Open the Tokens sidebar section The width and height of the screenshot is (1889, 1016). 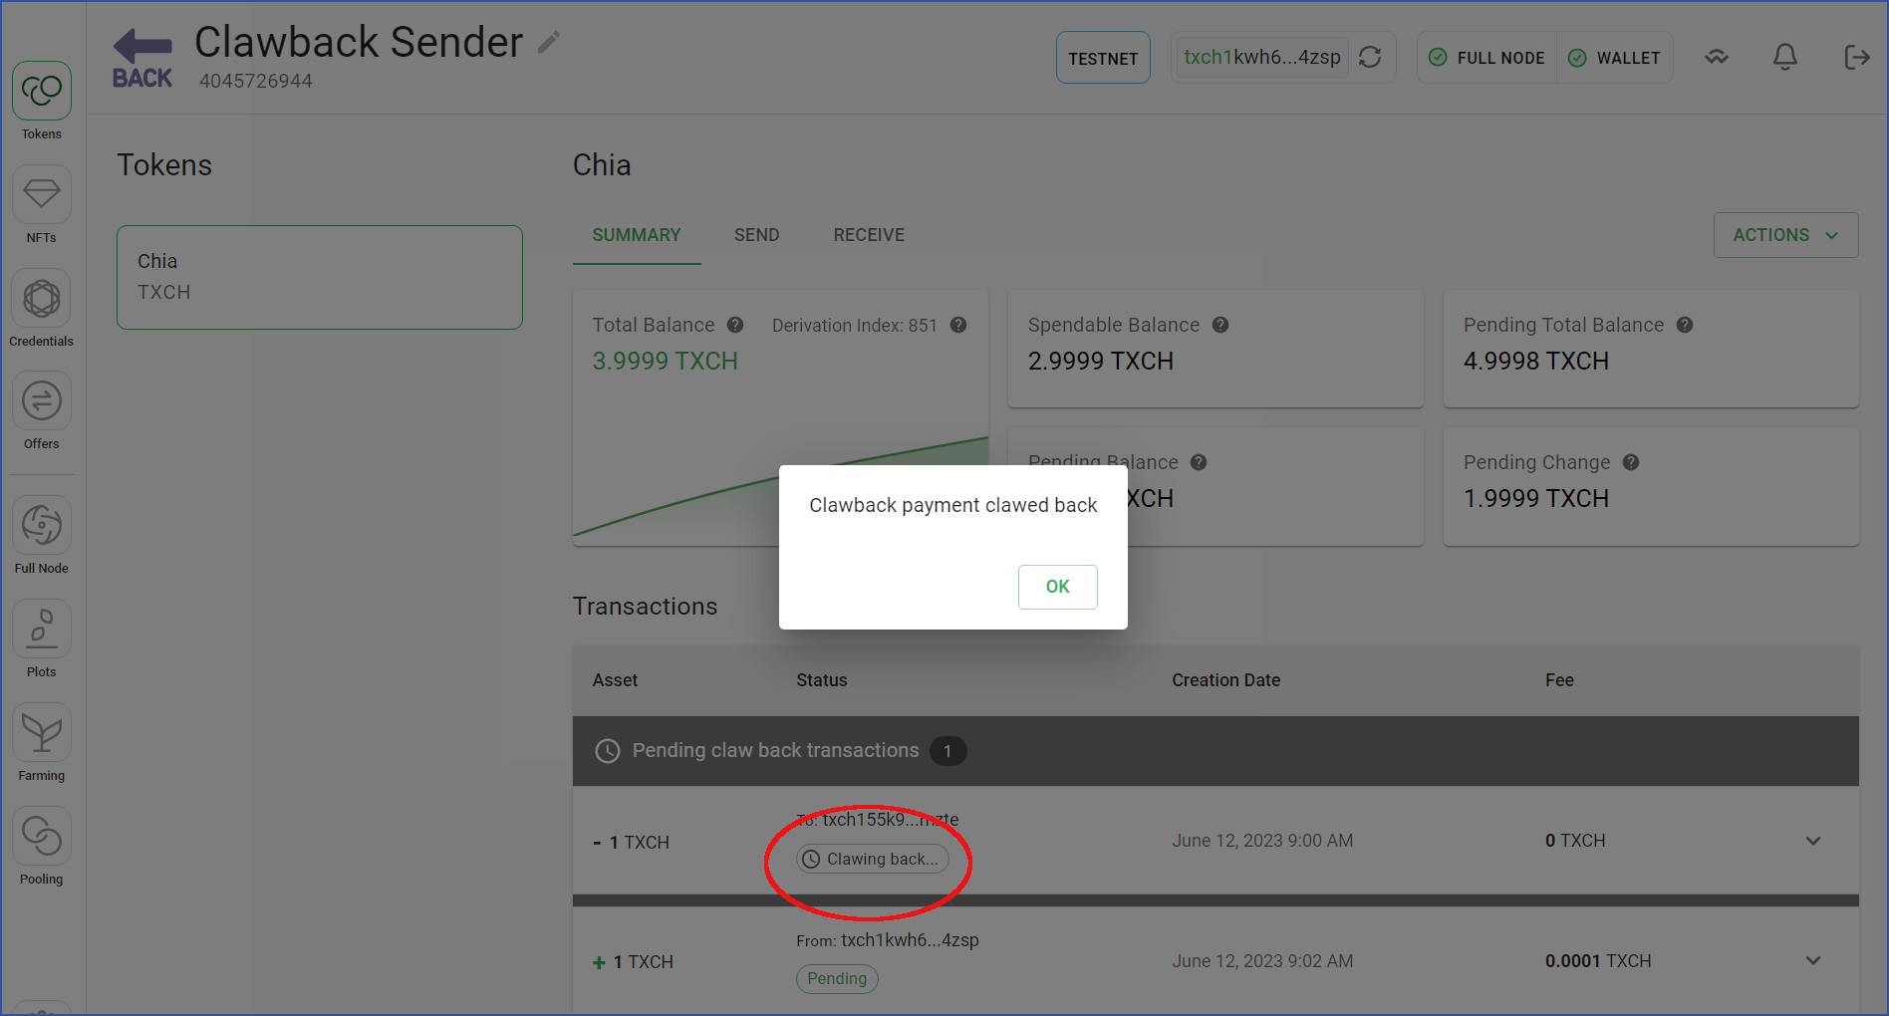point(41,102)
